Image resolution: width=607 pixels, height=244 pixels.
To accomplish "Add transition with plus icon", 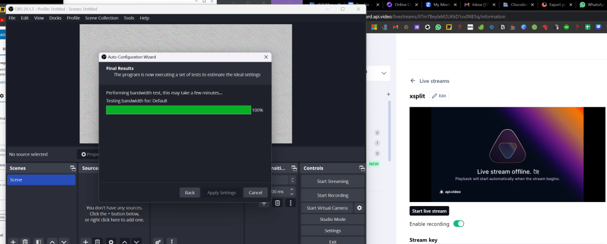I will click(264, 203).
